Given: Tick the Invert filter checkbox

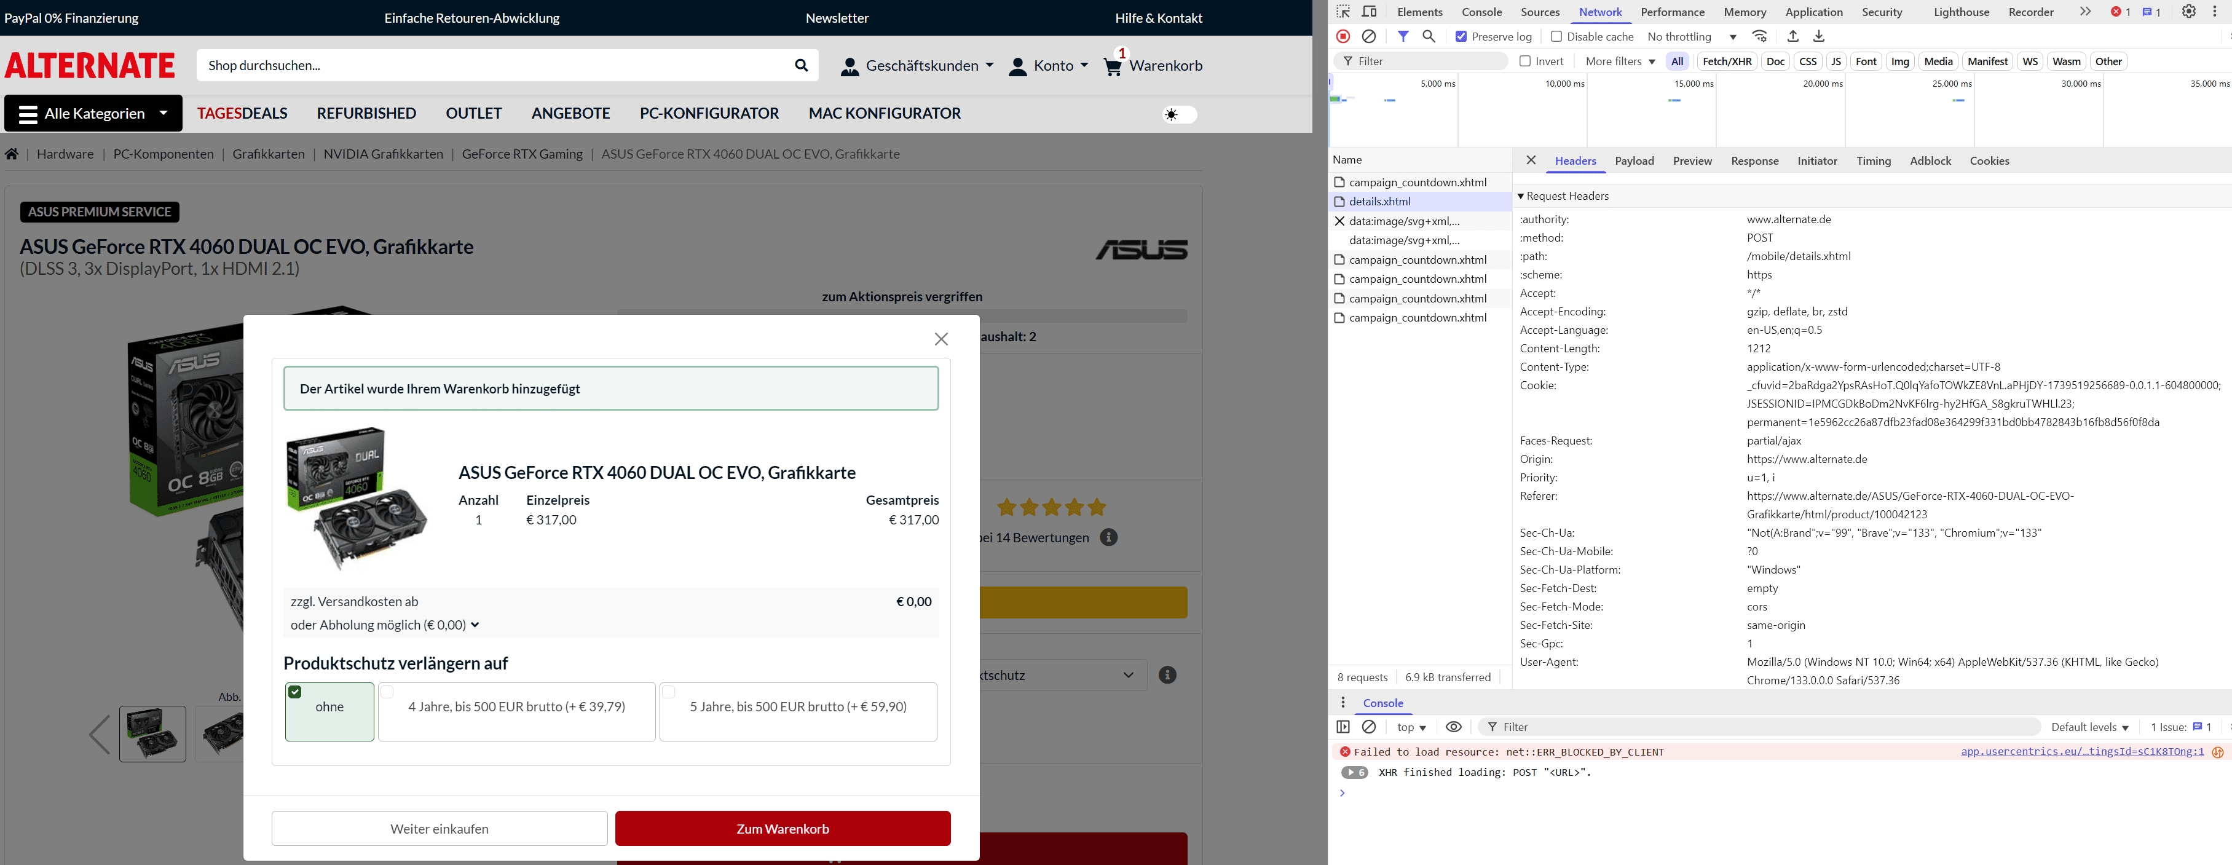Looking at the screenshot, I should (1525, 61).
